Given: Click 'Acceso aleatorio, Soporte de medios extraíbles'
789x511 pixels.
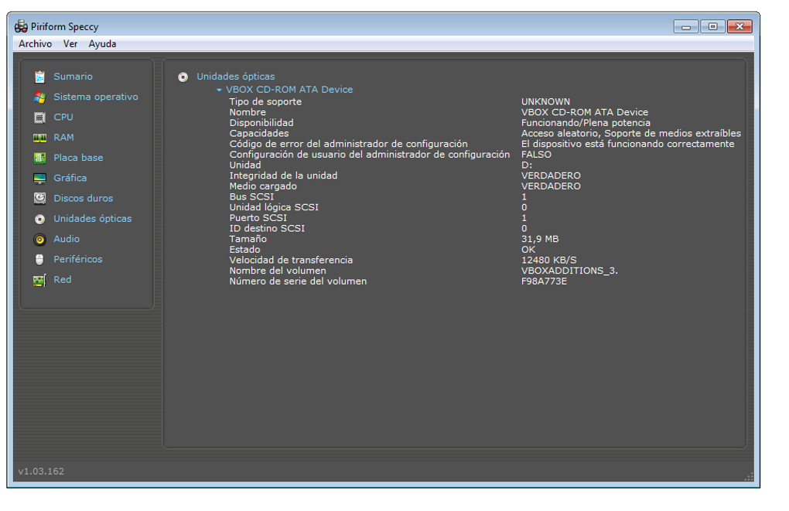Looking at the screenshot, I should coord(631,133).
